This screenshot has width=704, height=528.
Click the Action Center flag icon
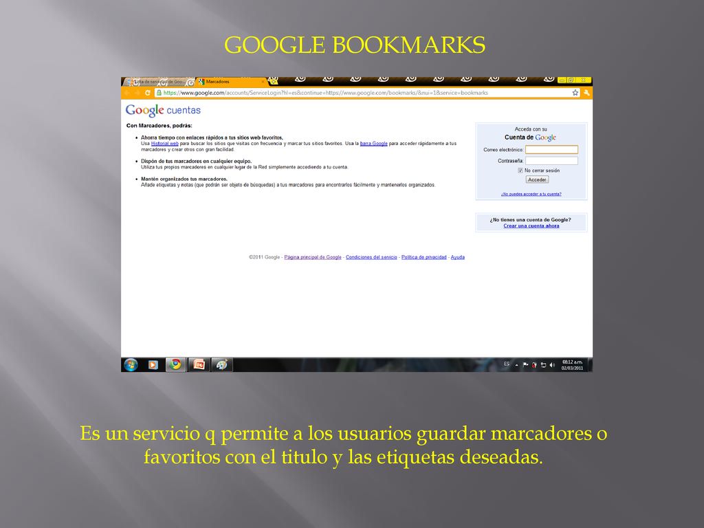[525, 365]
